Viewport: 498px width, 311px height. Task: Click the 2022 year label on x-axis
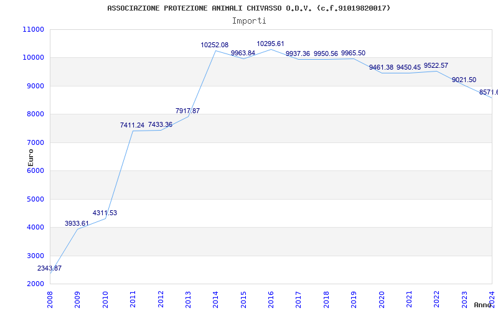pos(437,299)
